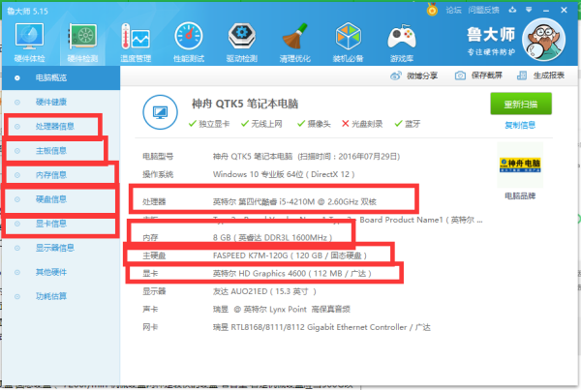581x390 pixels.
Task: Click the 保存截屏 camera icon
Action: pos(460,75)
